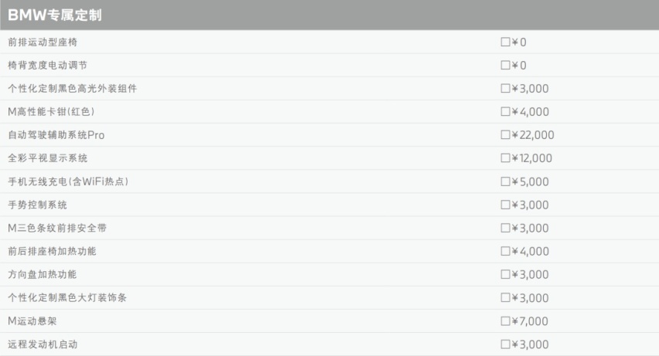Viewport: 659px width, 356px height.
Task: Click the BMW专属定制 section header
Action: coord(329,15)
